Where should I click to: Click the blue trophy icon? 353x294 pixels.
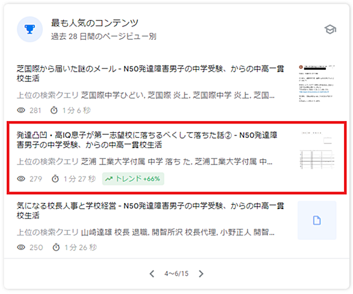click(x=30, y=30)
